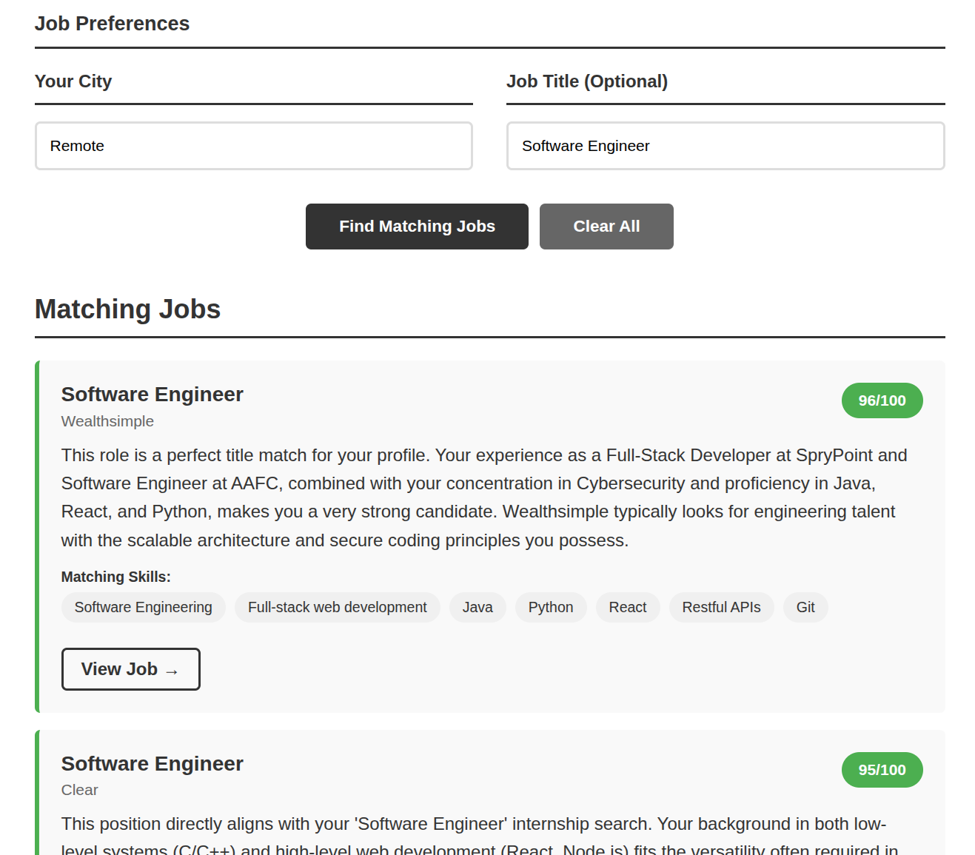Click the Restful APIs skill tag
This screenshot has width=975, height=855.
click(x=720, y=607)
